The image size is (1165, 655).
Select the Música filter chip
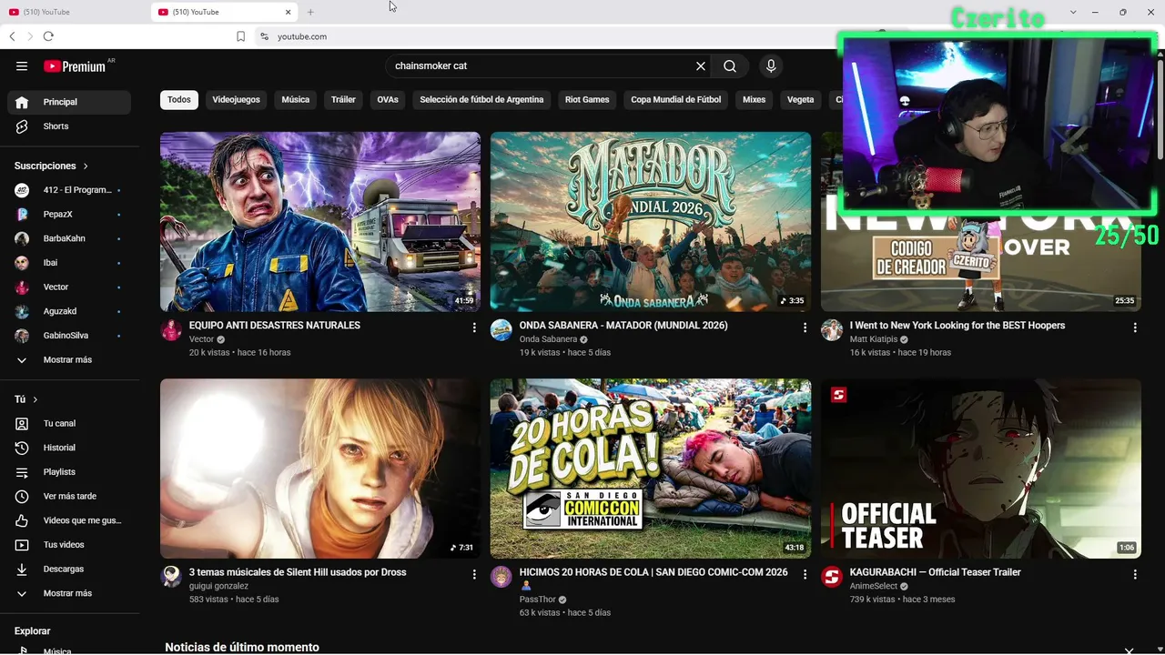296,99
